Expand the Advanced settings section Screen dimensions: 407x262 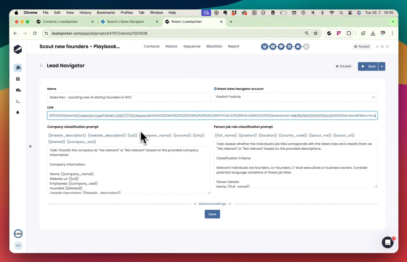point(212,203)
